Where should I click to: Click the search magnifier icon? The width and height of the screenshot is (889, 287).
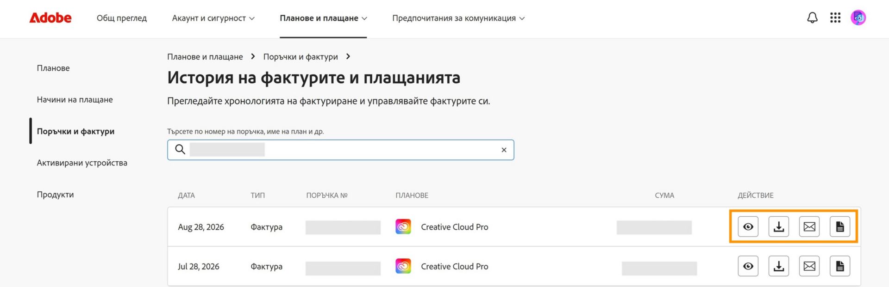pos(180,149)
